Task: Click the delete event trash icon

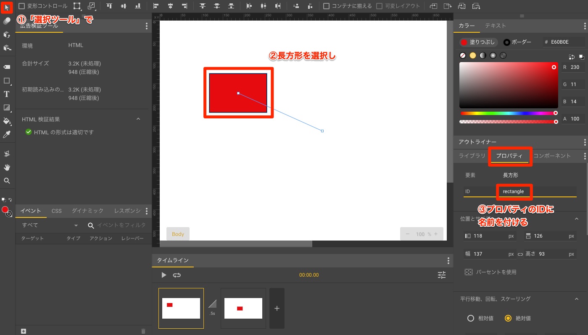Action: 143,331
